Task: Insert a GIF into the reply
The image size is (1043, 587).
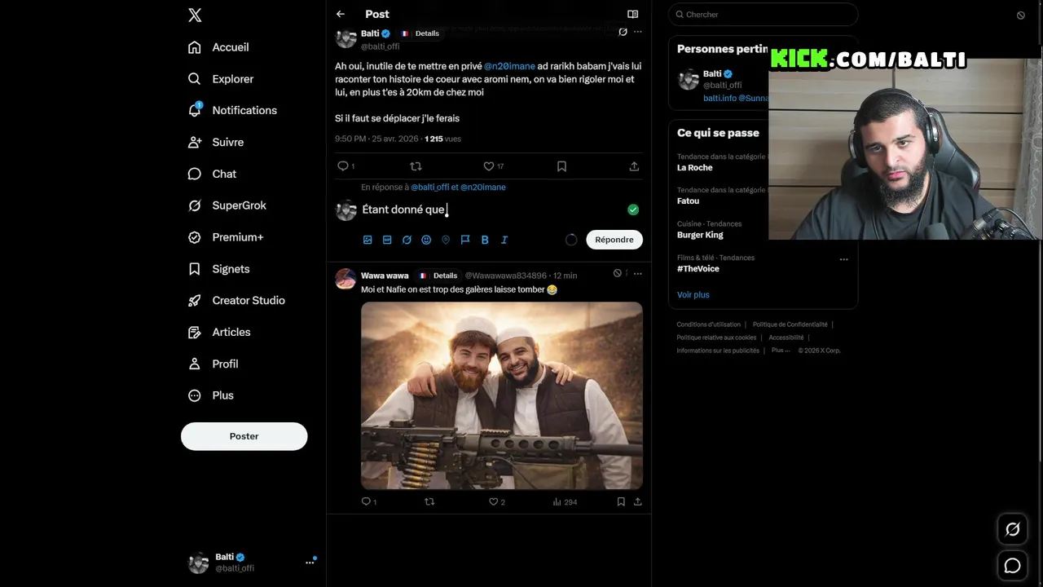Action: tap(387, 240)
